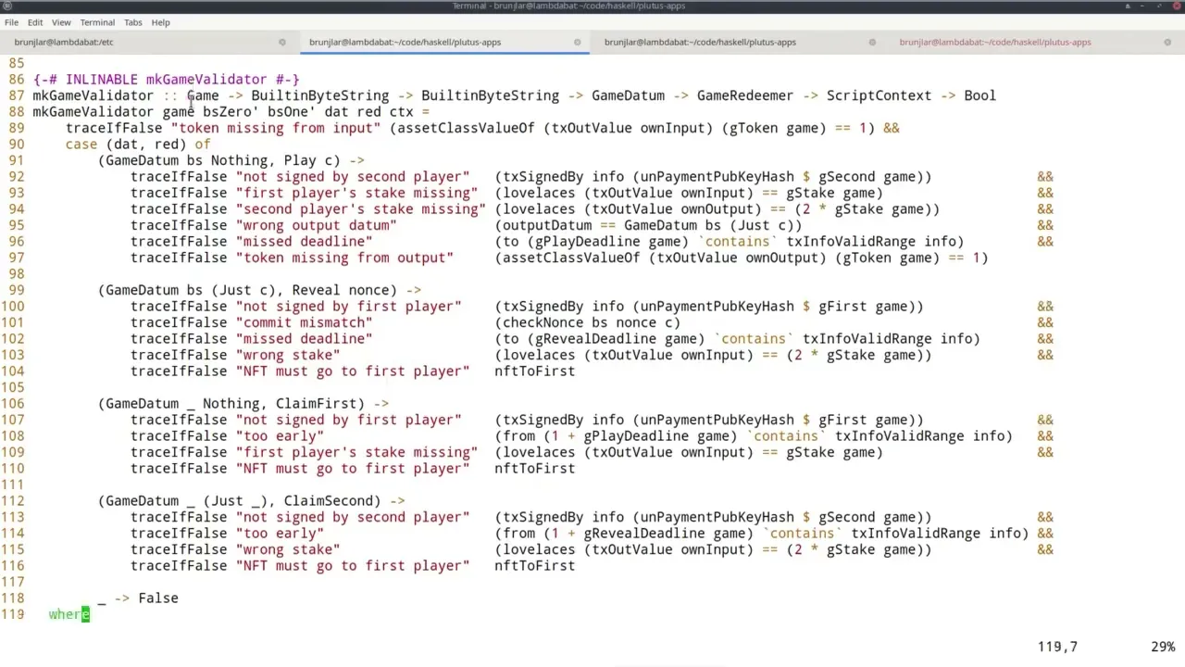
Task: Open the View menu
Action: [61, 22]
